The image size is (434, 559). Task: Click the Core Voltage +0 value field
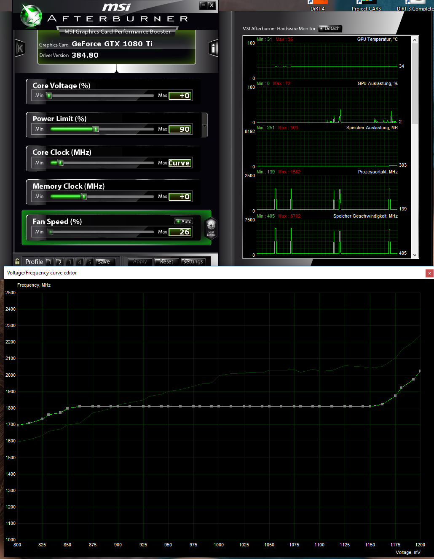point(180,96)
